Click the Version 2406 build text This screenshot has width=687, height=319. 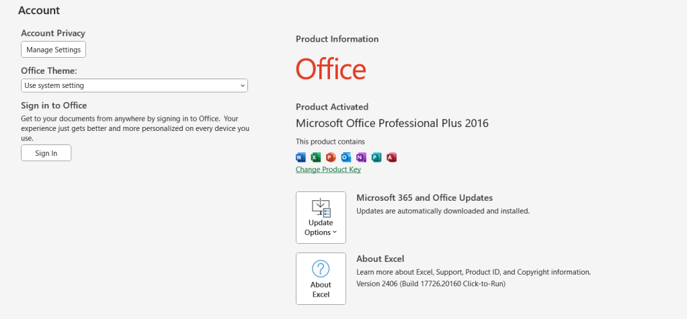pyautogui.click(x=430, y=283)
